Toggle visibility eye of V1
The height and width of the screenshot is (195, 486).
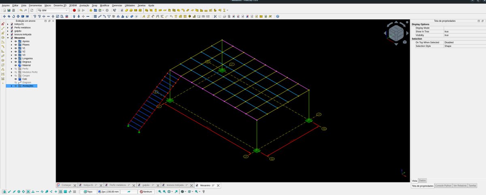coord(16,48)
